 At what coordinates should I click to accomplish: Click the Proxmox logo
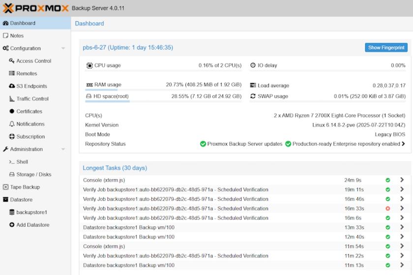tap(35, 8)
